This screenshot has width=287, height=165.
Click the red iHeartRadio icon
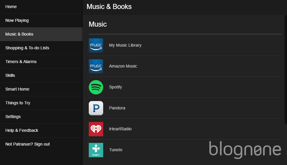coord(96,129)
